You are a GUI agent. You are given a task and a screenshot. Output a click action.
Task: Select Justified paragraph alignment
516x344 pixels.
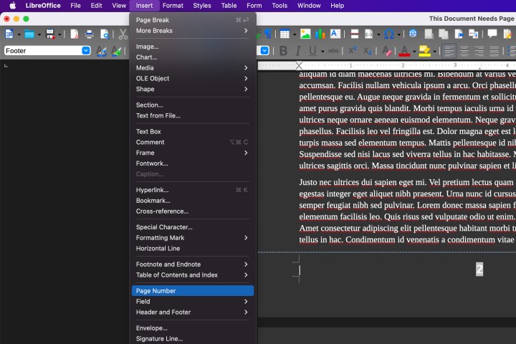494,51
